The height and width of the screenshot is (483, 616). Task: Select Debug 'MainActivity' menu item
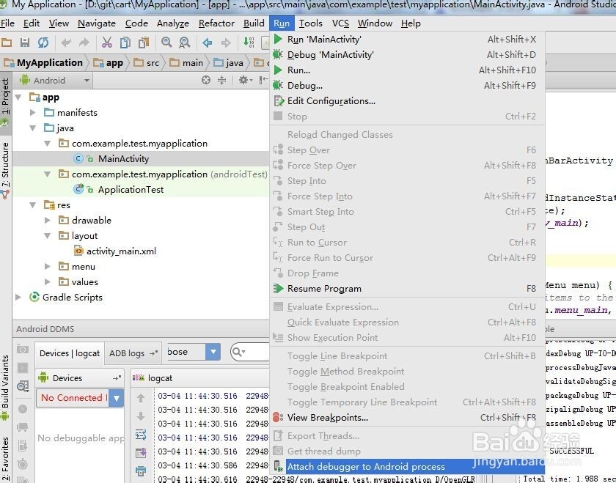(407, 54)
